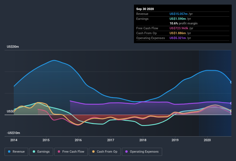Click the 2017 x-axis label
This screenshot has height=161, width=236.
pyautogui.click(x=111, y=140)
